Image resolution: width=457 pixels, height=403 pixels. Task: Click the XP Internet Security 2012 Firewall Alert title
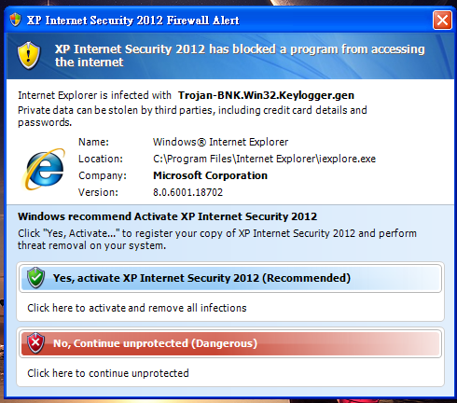[x=133, y=21]
